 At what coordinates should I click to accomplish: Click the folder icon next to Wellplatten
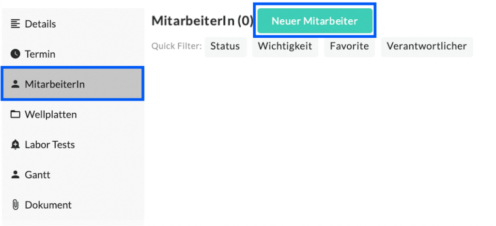[15, 115]
